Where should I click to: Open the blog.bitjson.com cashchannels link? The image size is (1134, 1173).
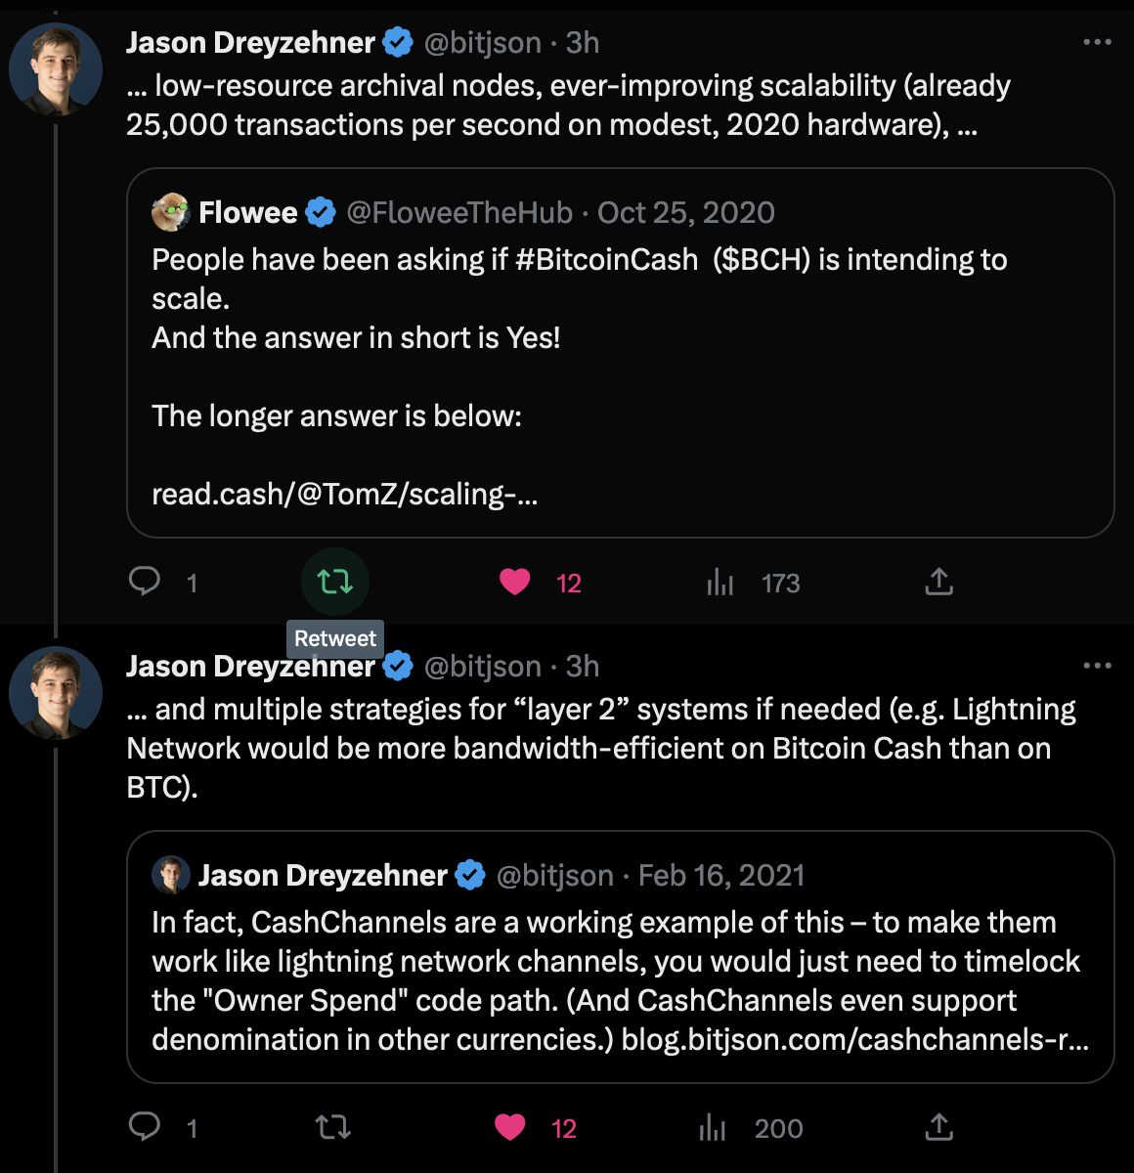click(x=854, y=1039)
